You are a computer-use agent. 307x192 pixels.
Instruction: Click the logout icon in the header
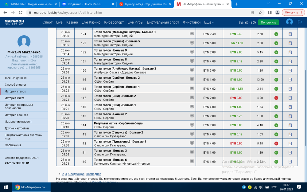pos(300,22)
